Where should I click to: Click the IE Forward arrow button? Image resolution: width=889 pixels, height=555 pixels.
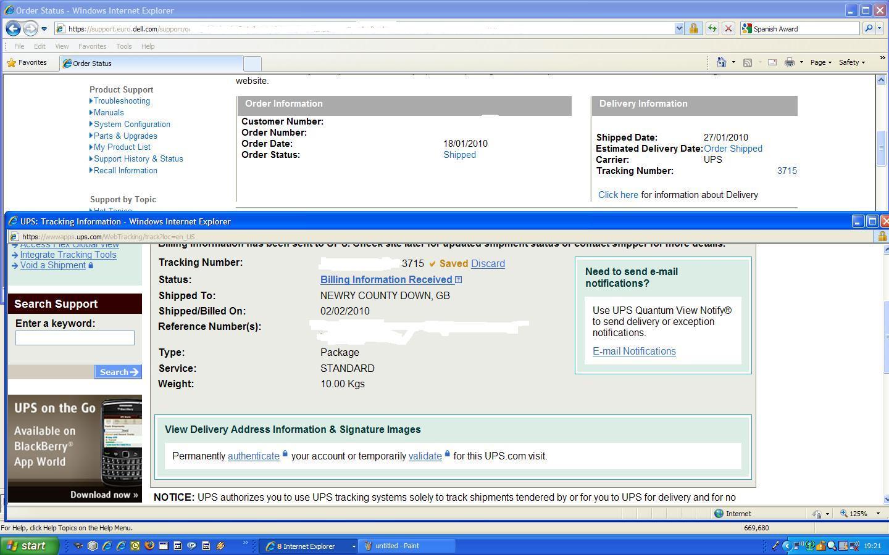coord(30,28)
